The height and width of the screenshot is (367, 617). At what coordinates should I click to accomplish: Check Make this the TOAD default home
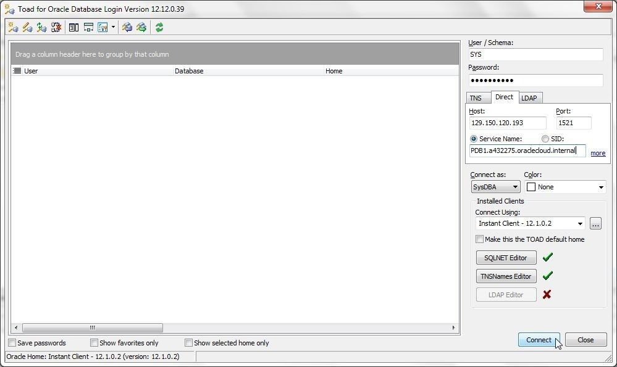479,239
